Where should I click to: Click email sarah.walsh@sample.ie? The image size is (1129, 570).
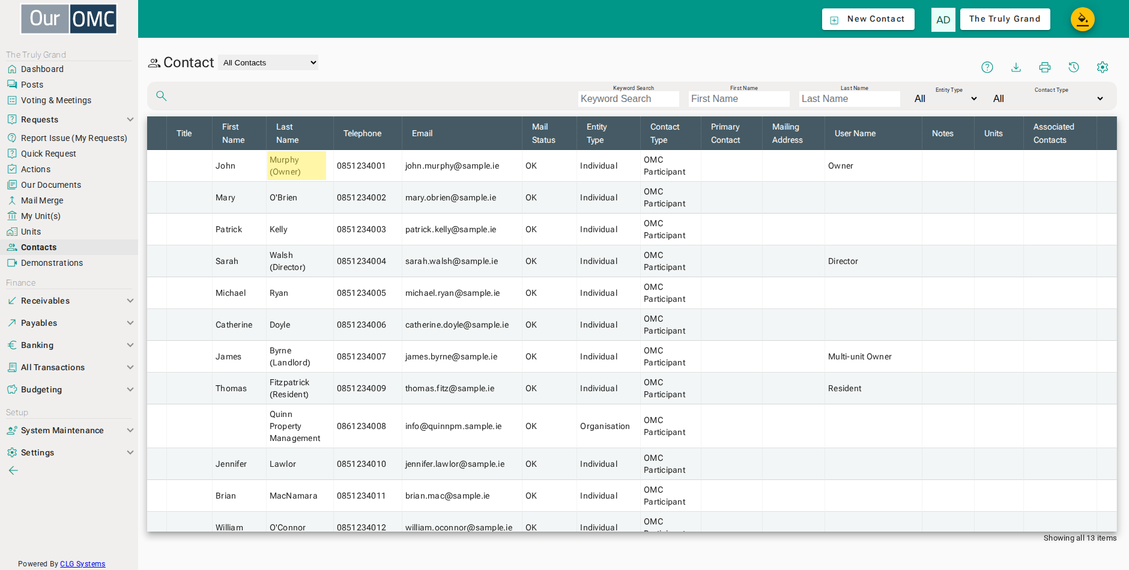point(452,261)
